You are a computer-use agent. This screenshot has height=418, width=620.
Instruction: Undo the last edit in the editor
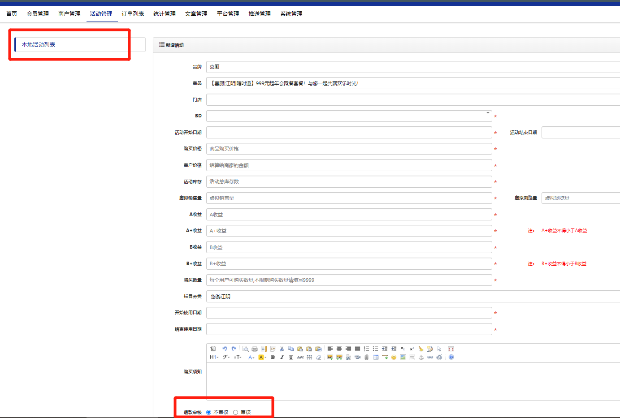225,349
